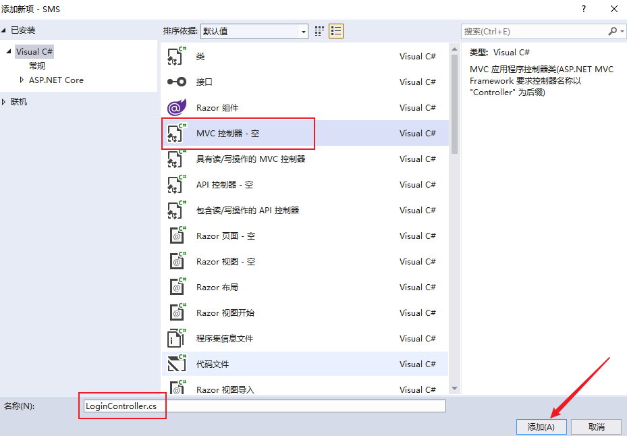Collapse the Visual C# tree node
This screenshot has height=436, width=627.
click(x=9, y=51)
